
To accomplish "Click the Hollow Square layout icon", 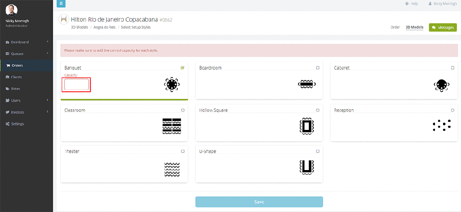I will (307, 126).
